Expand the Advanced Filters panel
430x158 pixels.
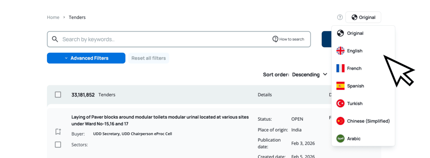coord(86,58)
